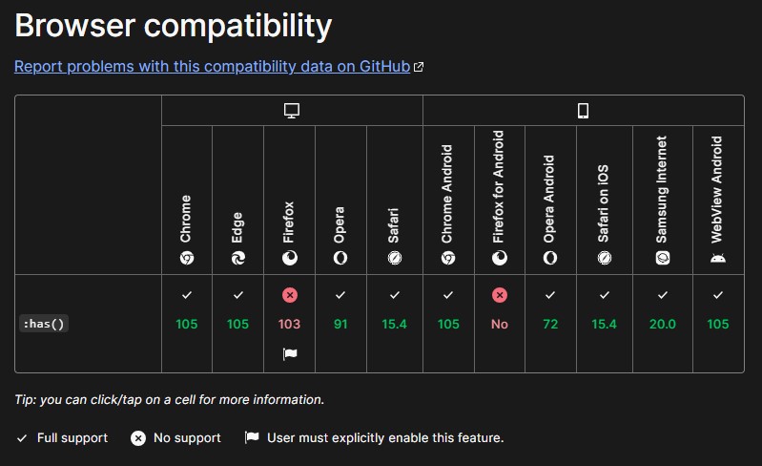Click the desktop Safari compass icon
Screen dimensions: 762x466
(395, 258)
